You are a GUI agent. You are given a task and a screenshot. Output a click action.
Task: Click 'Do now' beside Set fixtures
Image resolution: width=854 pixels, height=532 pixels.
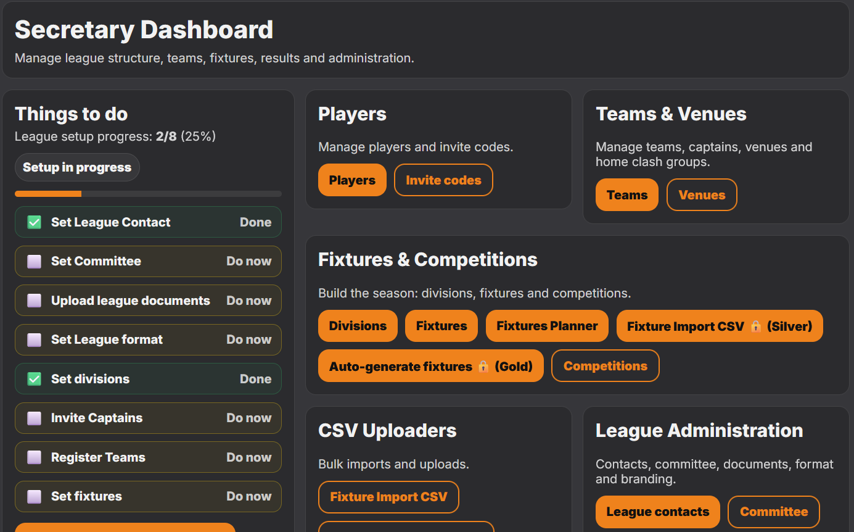point(248,496)
